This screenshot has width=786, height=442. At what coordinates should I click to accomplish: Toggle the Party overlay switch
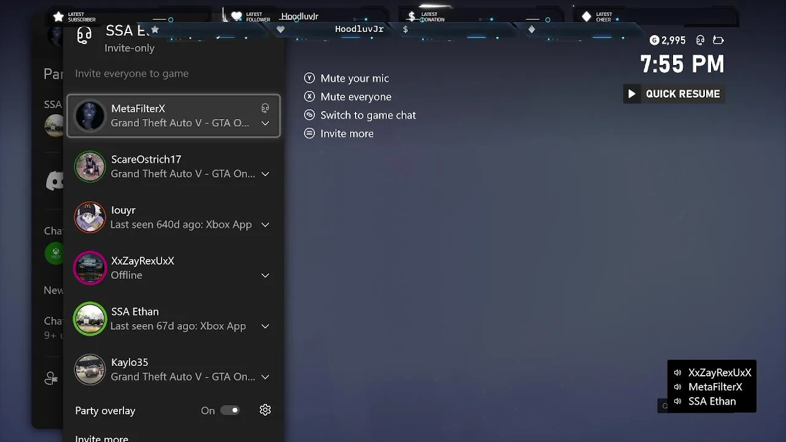click(230, 410)
